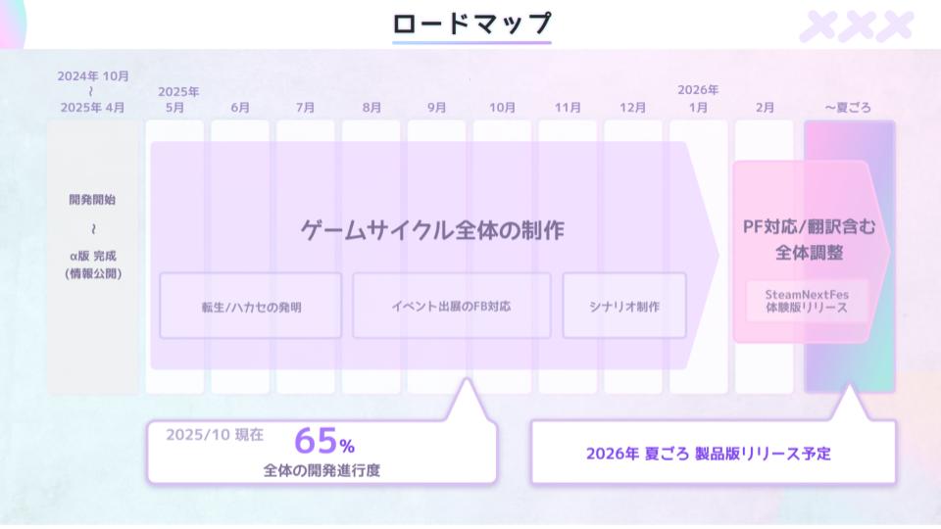Select the ～夏ごろ timeline label
Screen dimensions: 941x529
848,108
